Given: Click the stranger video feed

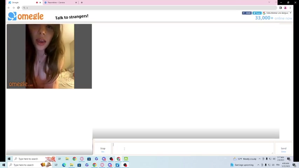Looking at the screenshot, I should pyautogui.click(x=49, y=56).
